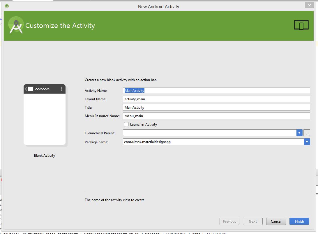The height and width of the screenshot is (234, 318).
Task: Click the phone and tablet icon top right
Action: [x=301, y=25]
